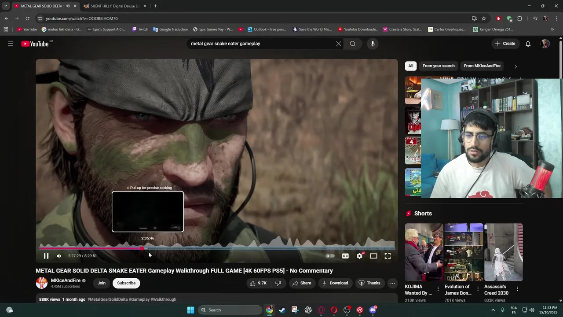Open the tab search dropdown arrow

tap(5, 6)
